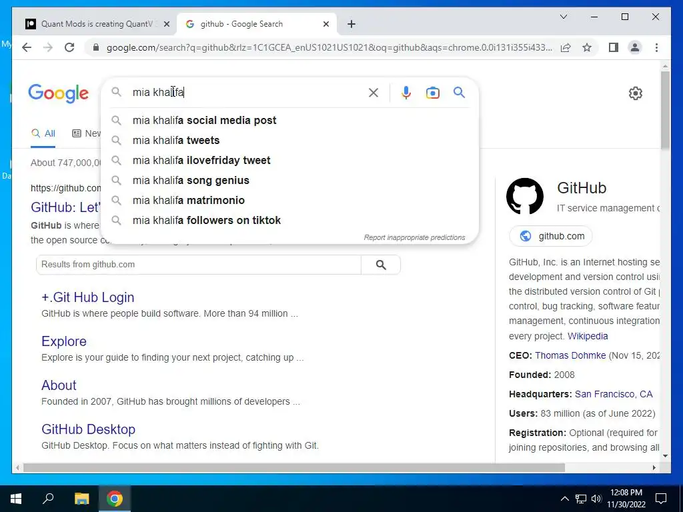Choose suggestion 'mia khalifa matrimonio'
683x512 pixels.
289,200
